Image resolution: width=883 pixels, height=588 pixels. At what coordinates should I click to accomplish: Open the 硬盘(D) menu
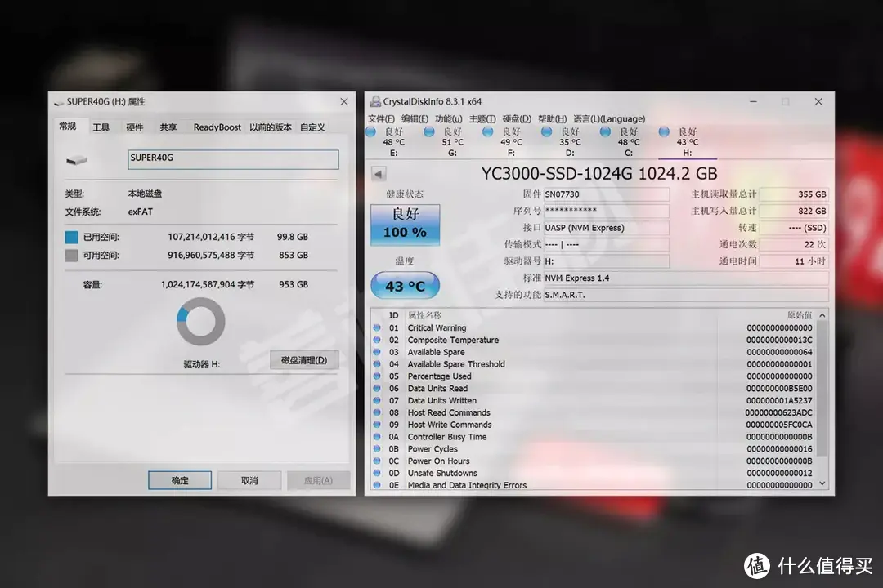click(517, 118)
